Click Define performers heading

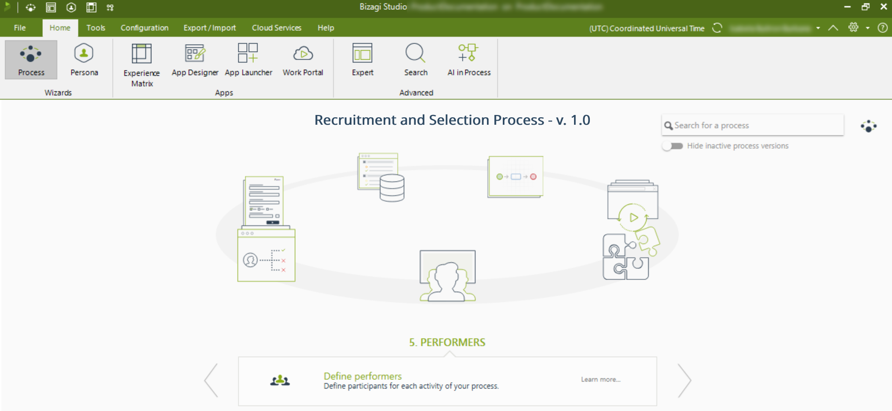pos(362,376)
